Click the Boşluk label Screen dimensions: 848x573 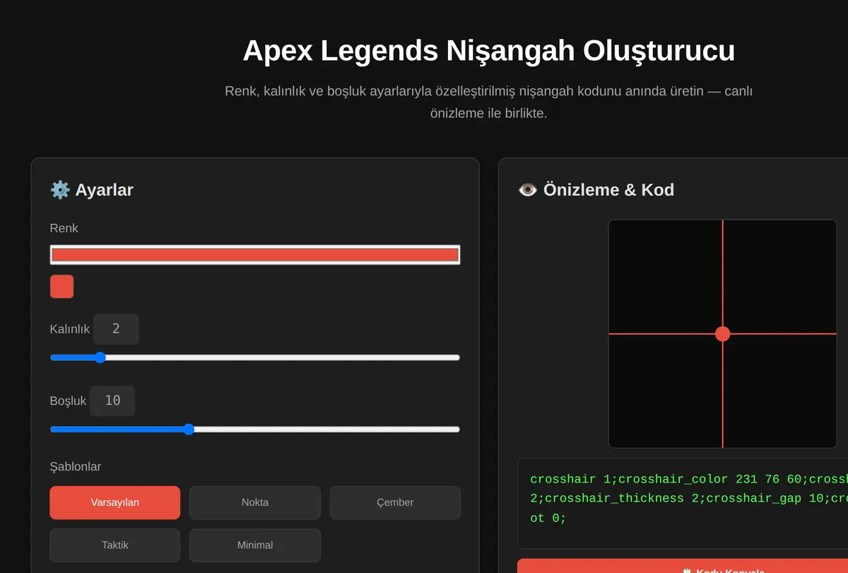68,401
